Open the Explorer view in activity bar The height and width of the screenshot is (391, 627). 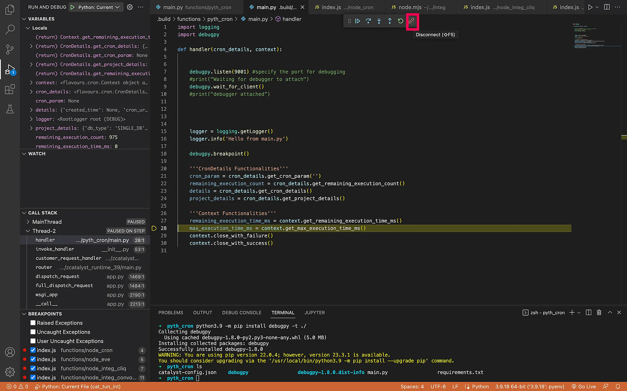click(x=10, y=9)
